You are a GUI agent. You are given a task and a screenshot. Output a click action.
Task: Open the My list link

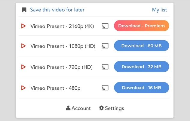pos(159,10)
